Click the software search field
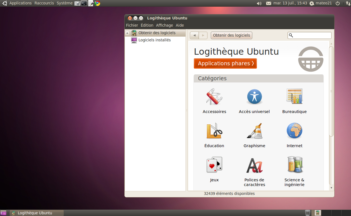This screenshot has height=216, width=351. pos(312,35)
